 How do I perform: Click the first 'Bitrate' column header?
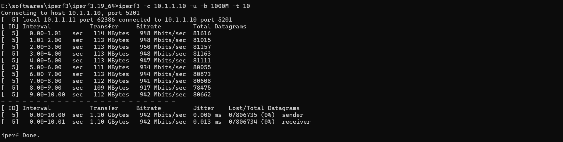pos(148,26)
